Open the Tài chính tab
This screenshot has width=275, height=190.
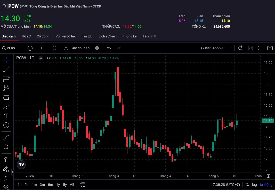(x=149, y=36)
